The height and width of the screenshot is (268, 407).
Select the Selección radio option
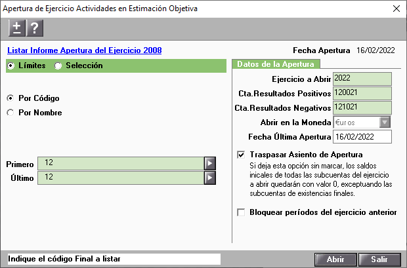pos(58,66)
